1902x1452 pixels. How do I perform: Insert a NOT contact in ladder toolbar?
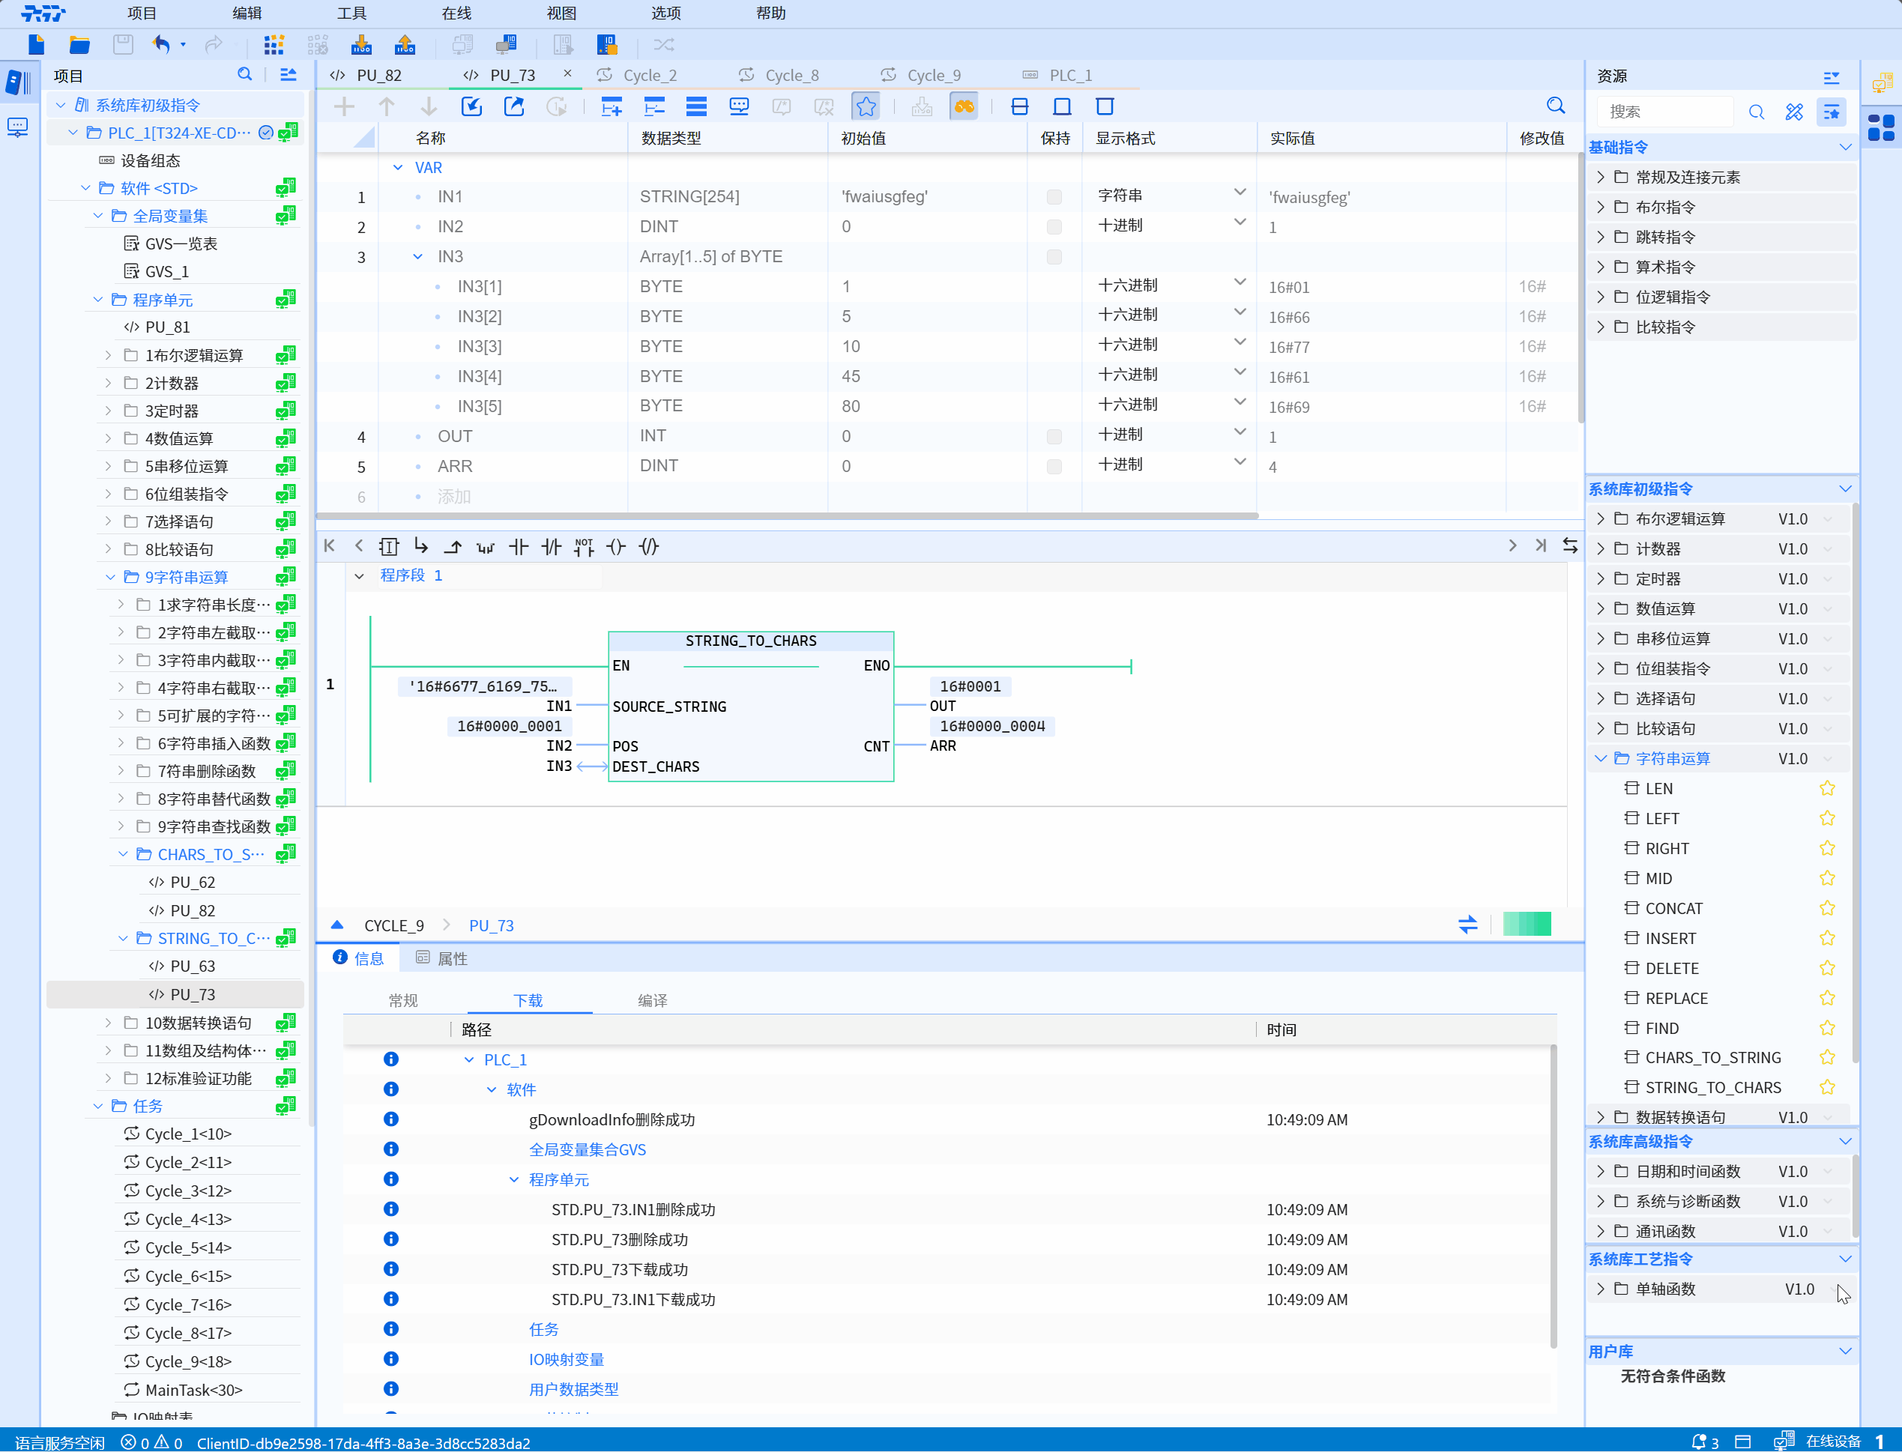coord(584,546)
